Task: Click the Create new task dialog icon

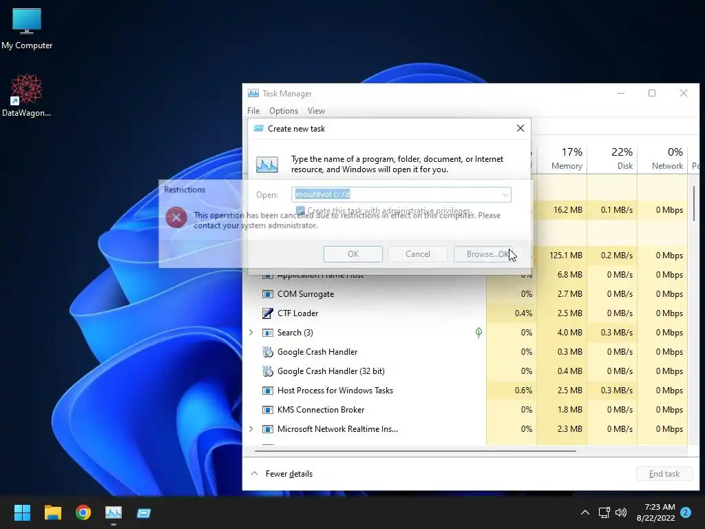Action: (259, 129)
